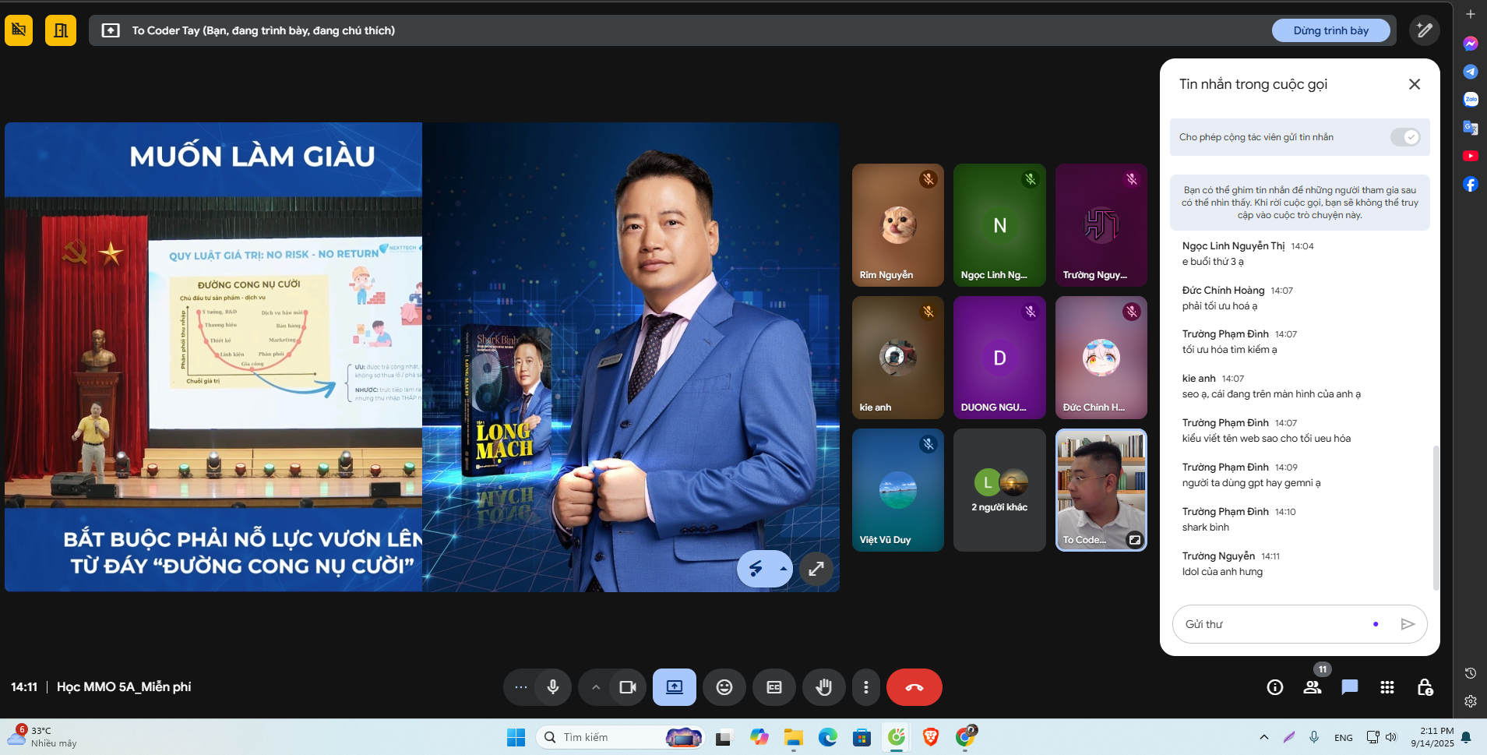
Task: Open Facebook in browser sidebar
Action: 1471,184
